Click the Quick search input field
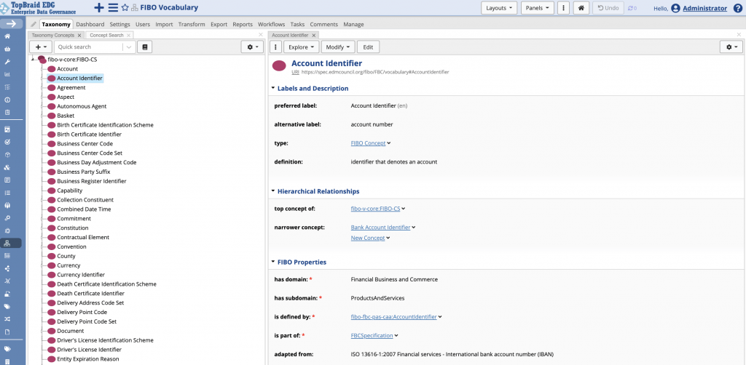The width and height of the screenshot is (746, 365). [x=89, y=47]
